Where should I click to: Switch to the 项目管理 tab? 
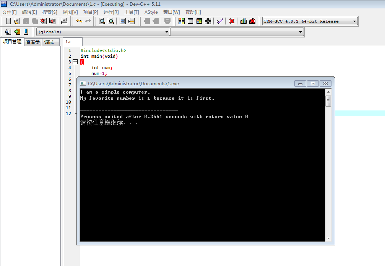point(12,42)
